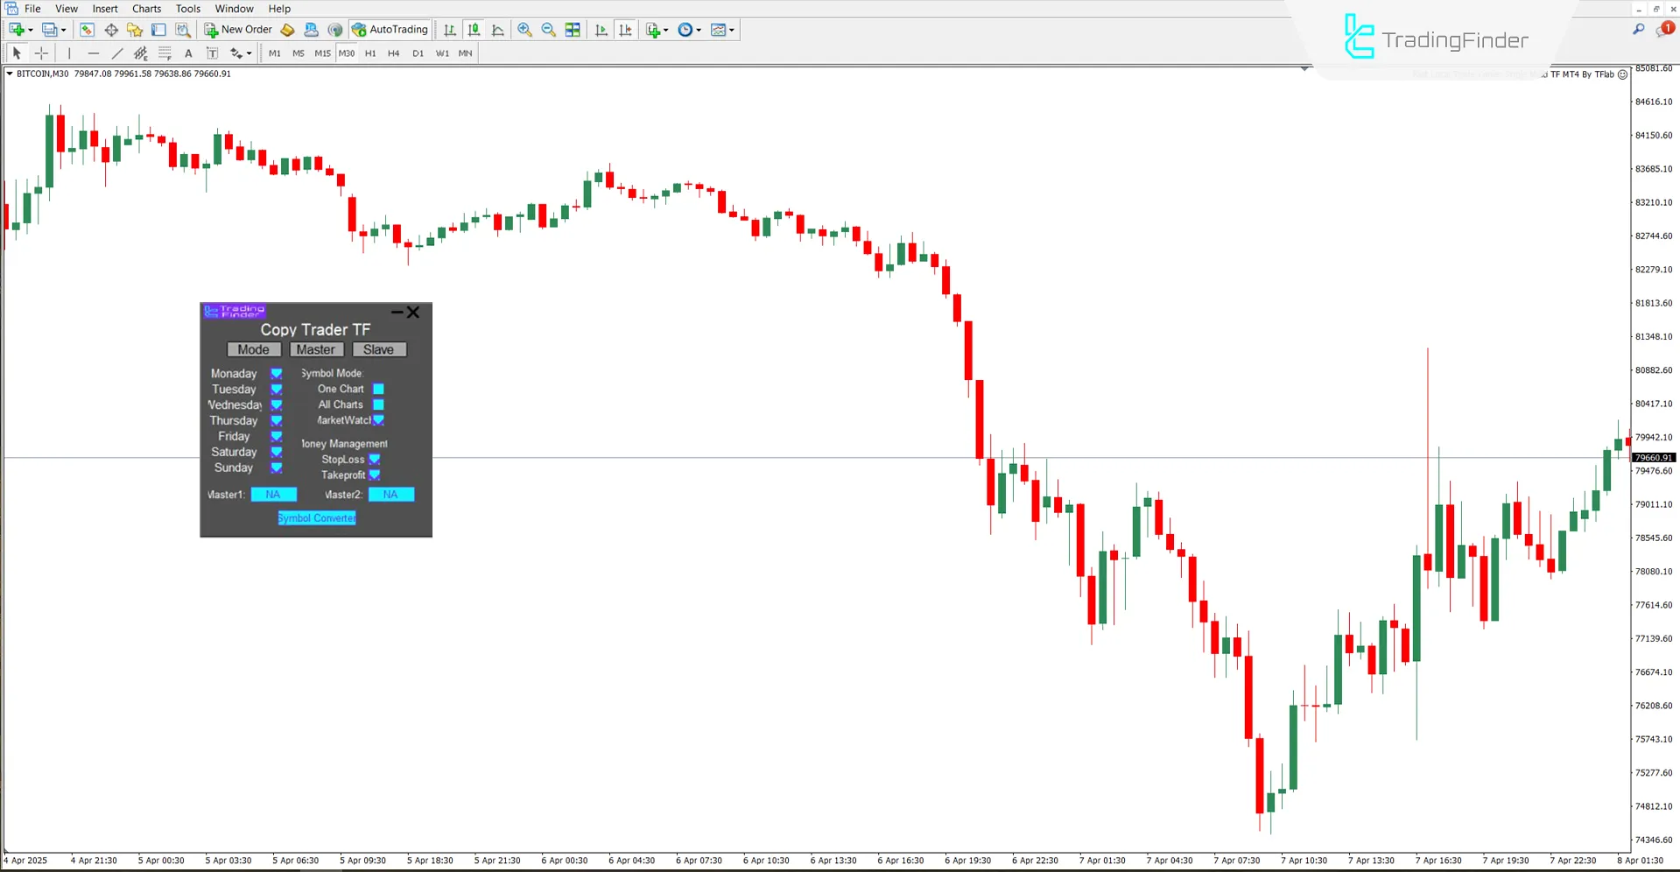Select the Slave mode button
Screen dimensions: 1680x872
[379, 349]
